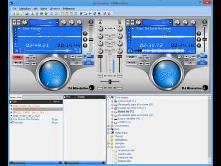The width and height of the screenshot is (221, 166).
Task: Click previous track button on Fairytale deck
Action: tap(27, 58)
